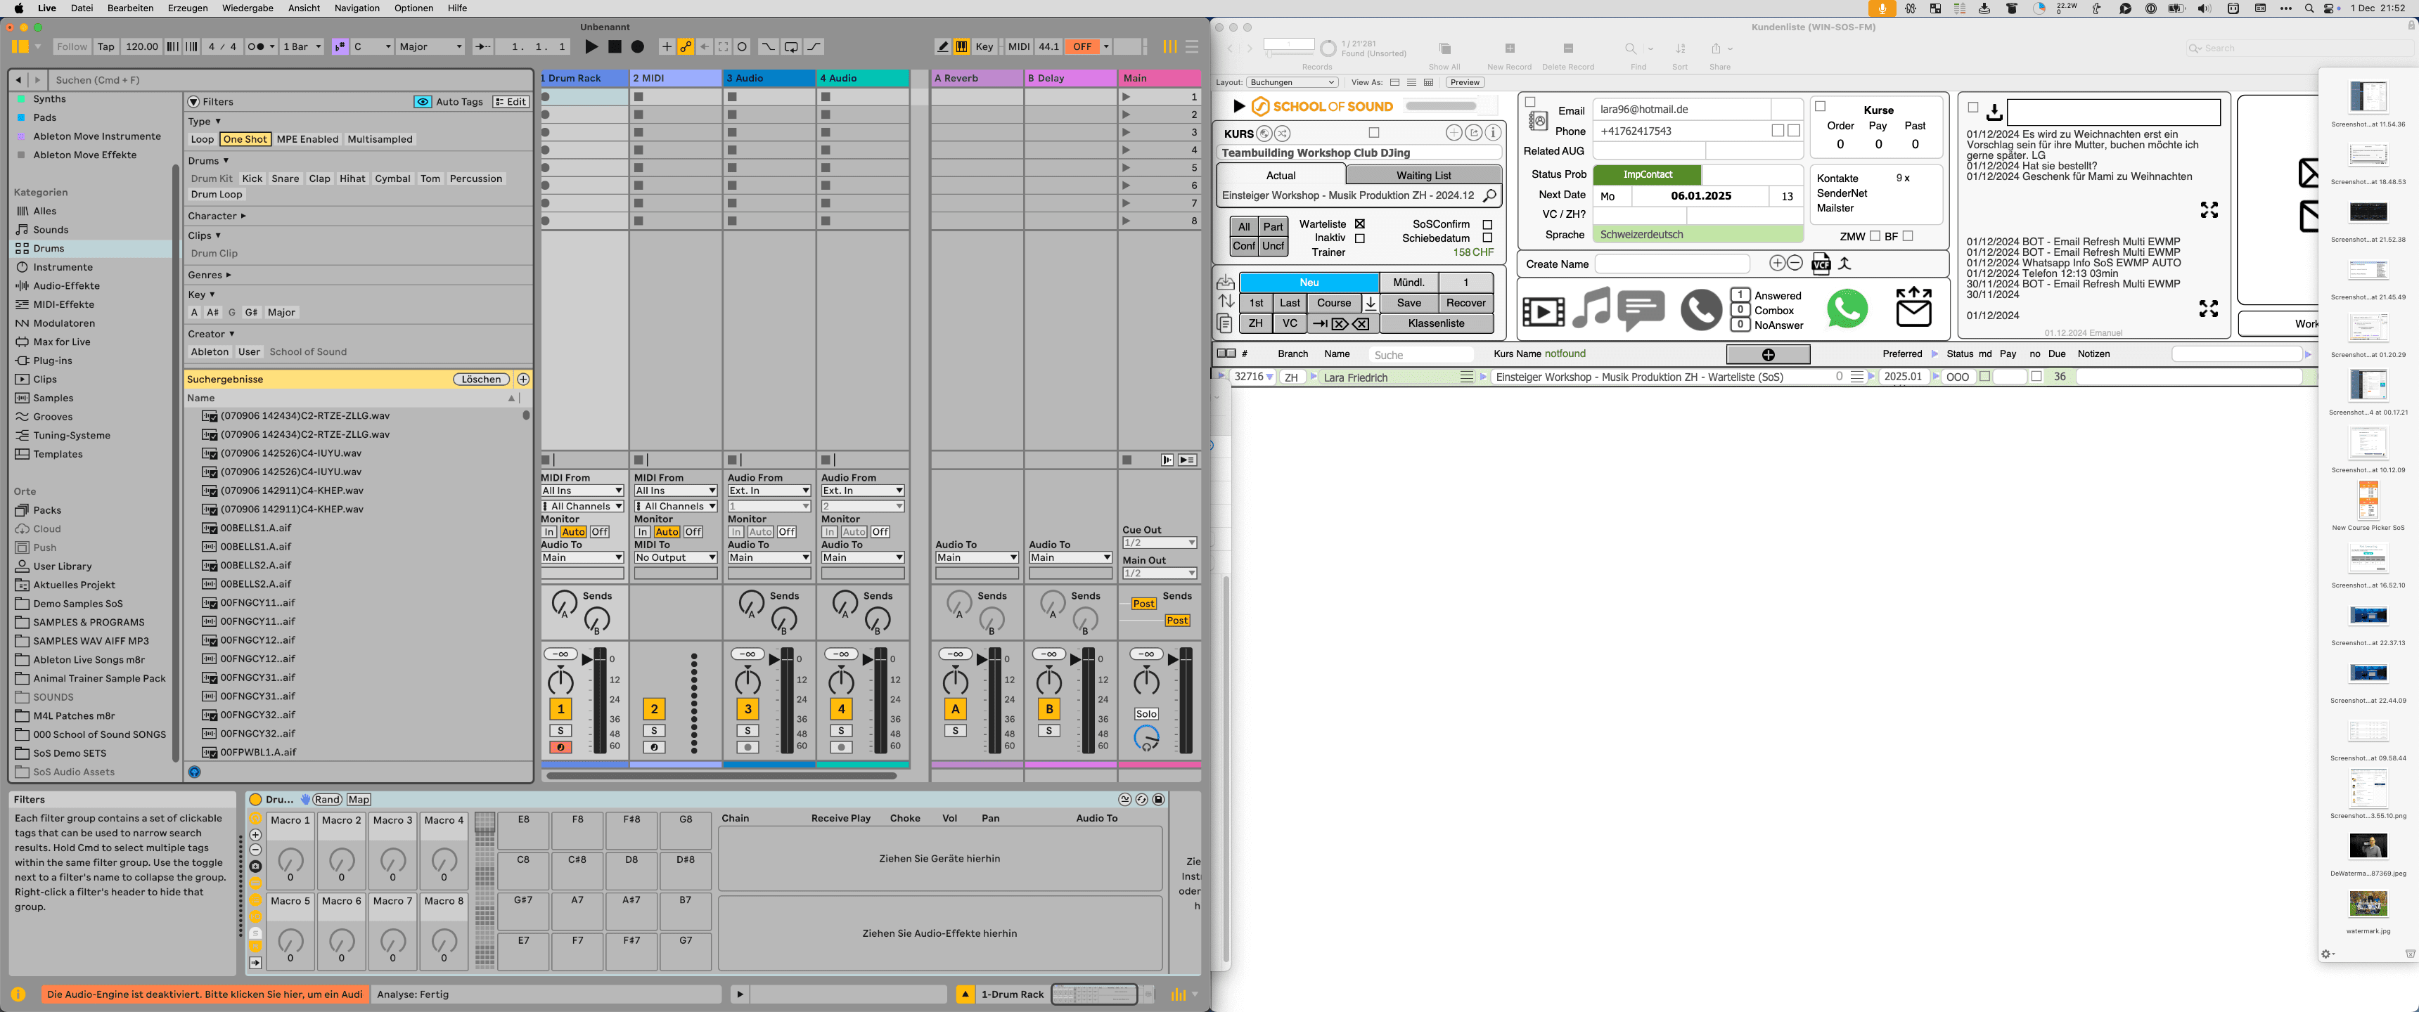Click the video film strip icon
The height and width of the screenshot is (1012, 2419).
click(1543, 311)
